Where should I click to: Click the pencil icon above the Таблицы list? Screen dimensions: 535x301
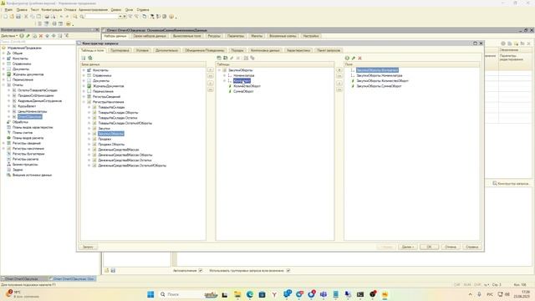pyautogui.click(x=232, y=58)
